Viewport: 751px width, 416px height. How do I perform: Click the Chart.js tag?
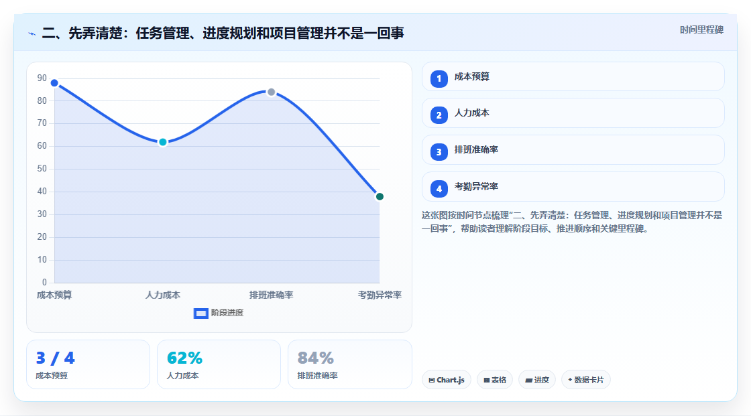pyautogui.click(x=447, y=380)
